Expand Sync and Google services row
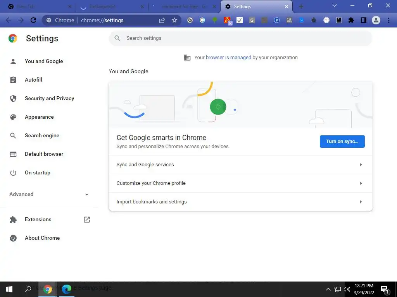This screenshot has height=297, width=397. tap(240, 165)
